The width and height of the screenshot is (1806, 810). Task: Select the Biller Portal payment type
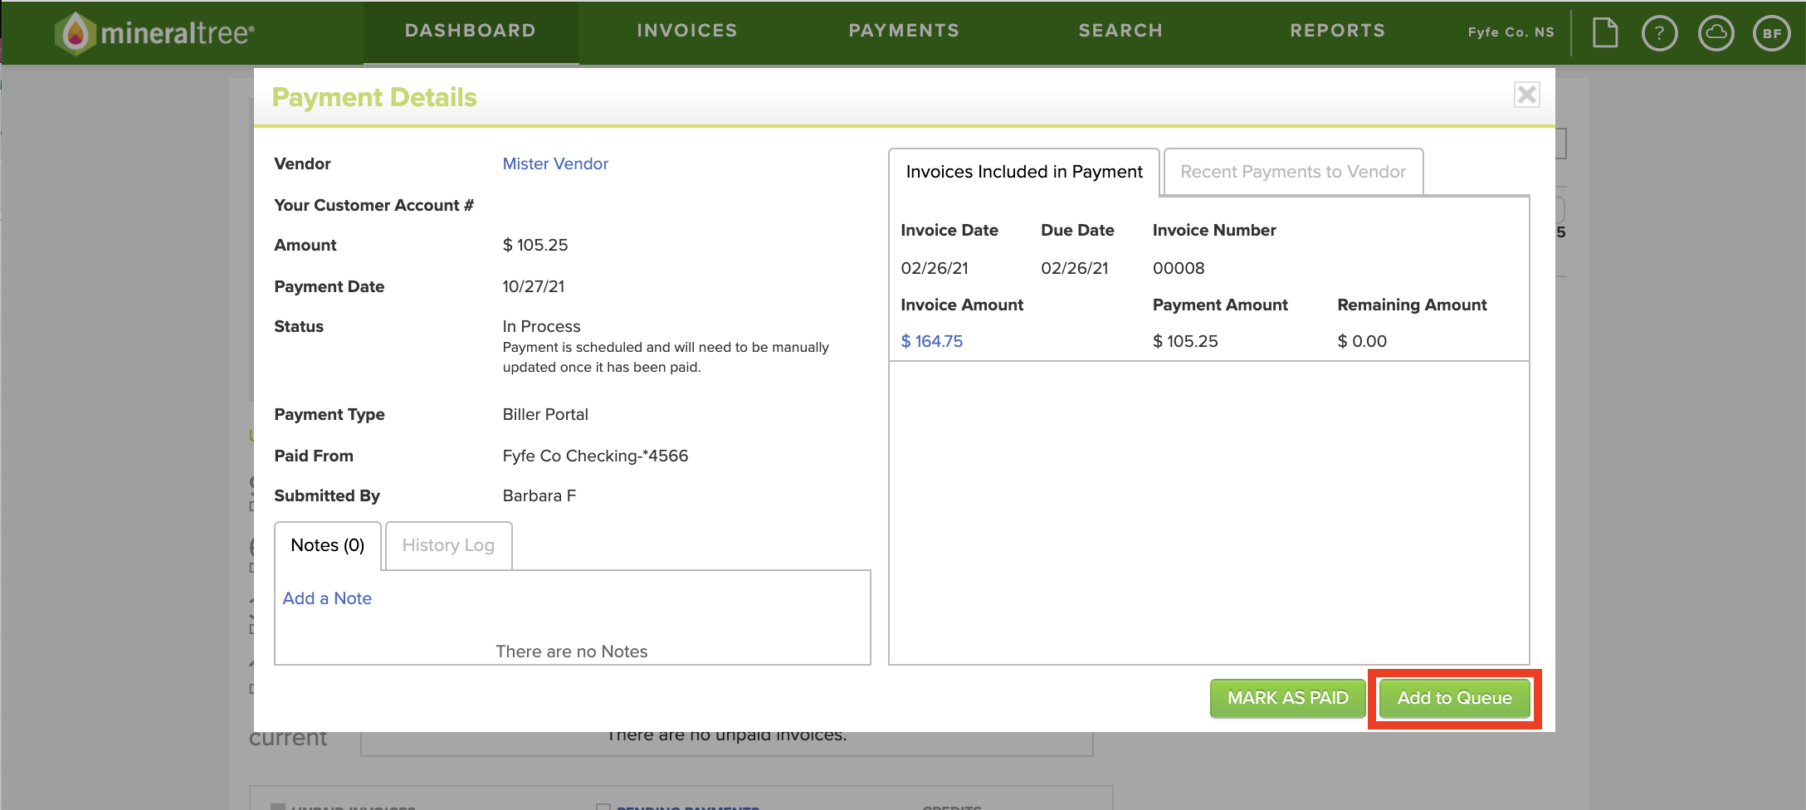tap(545, 414)
